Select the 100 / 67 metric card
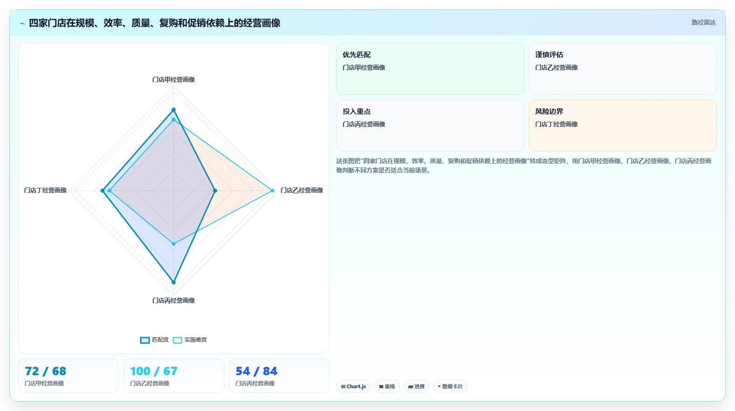Screen dimensions: 735x411 tap(174, 376)
